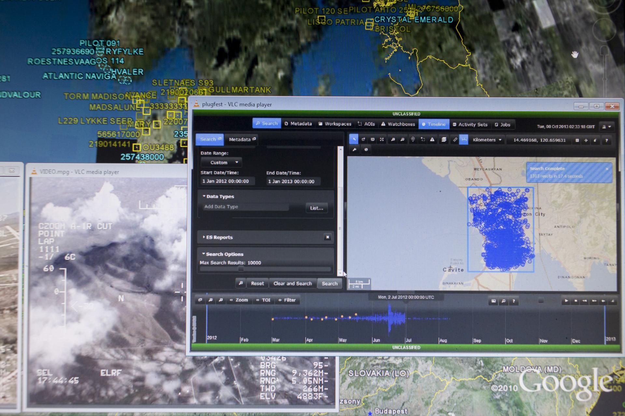The width and height of the screenshot is (625, 416).
Task: Toggle the timeline Filter button
Action: [x=287, y=300]
